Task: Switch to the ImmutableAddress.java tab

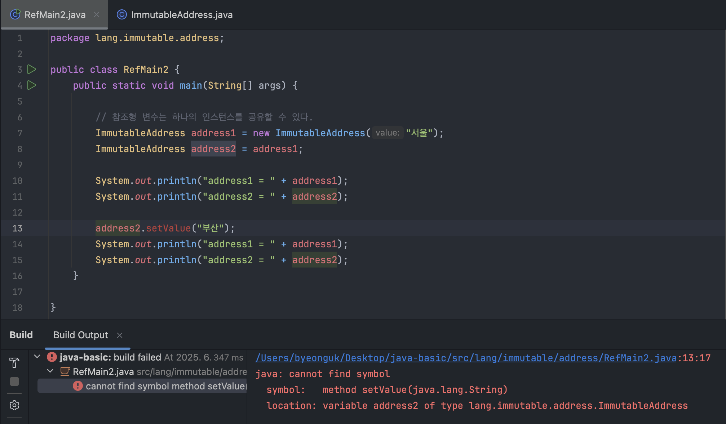Action: [181, 15]
